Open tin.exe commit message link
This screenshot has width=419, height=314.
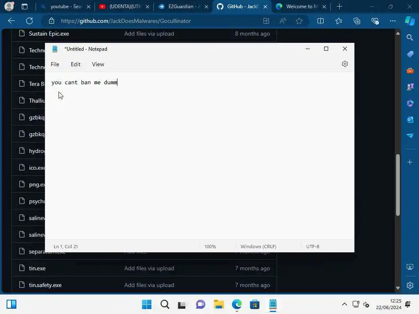click(x=149, y=268)
